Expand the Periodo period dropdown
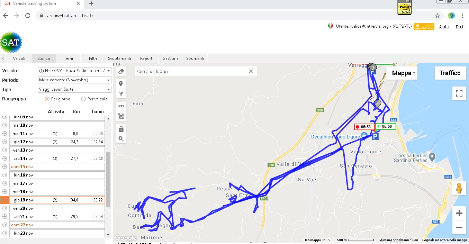Viewport: 469px width, 244px height. 74,80
